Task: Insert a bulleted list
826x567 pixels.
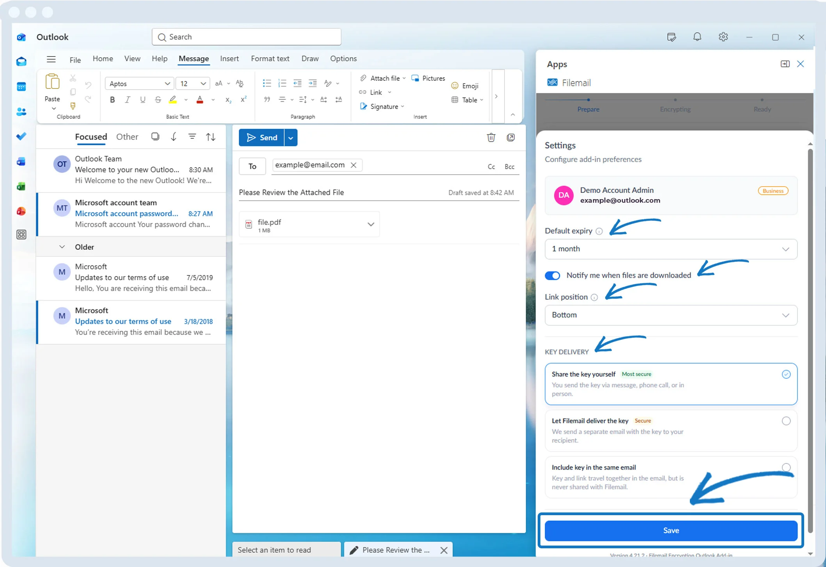Action: click(267, 83)
